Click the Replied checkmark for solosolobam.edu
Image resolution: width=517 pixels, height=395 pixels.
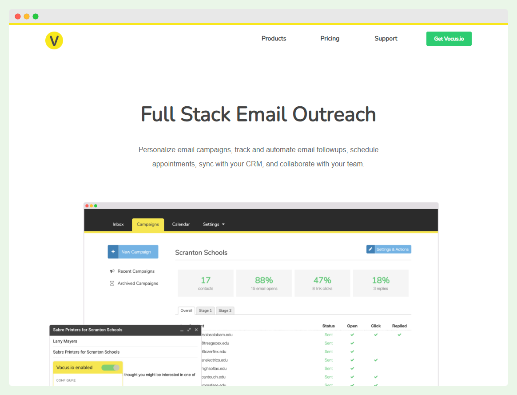pos(399,335)
